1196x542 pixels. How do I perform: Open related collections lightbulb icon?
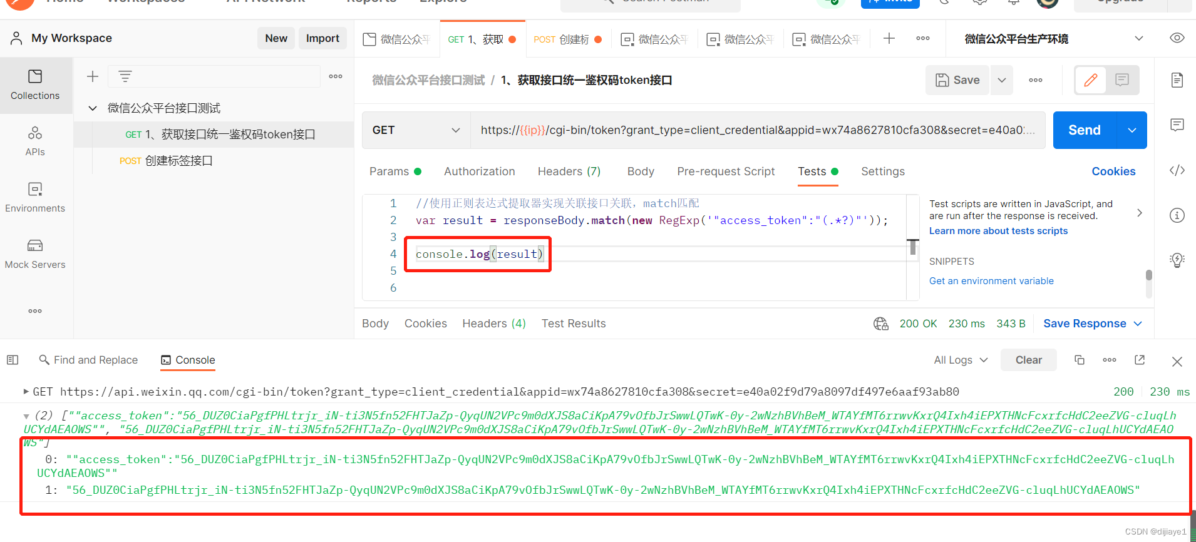point(1177,260)
